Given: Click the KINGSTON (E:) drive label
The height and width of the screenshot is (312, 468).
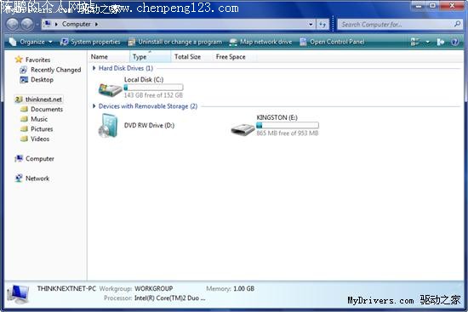Looking at the screenshot, I should point(277,117).
